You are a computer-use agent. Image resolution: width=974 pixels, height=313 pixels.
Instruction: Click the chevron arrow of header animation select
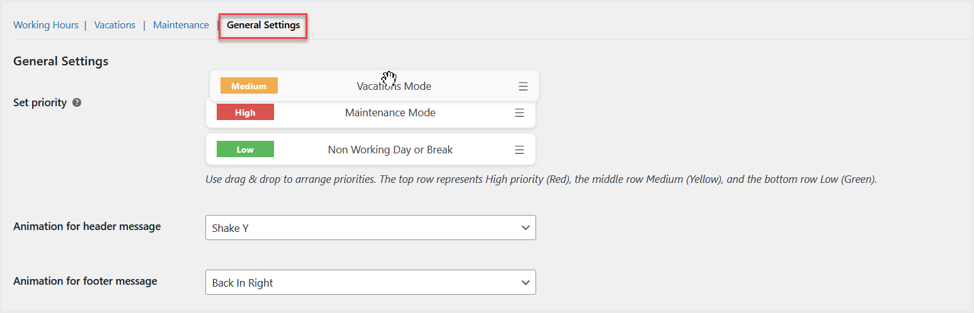tap(525, 228)
